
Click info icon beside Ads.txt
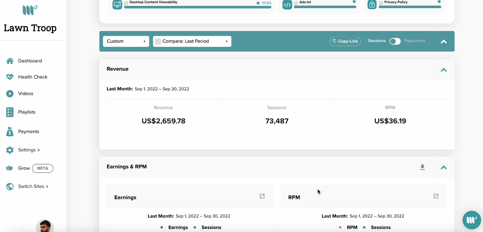pyautogui.click(x=296, y=3)
